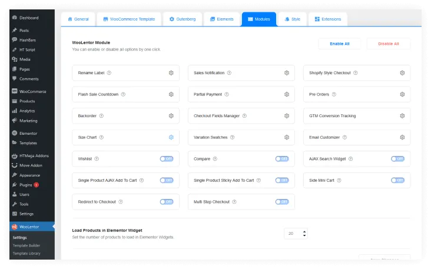Open Shopify Style Checkout settings gear
Screen dimensions: 431x269
402,73
